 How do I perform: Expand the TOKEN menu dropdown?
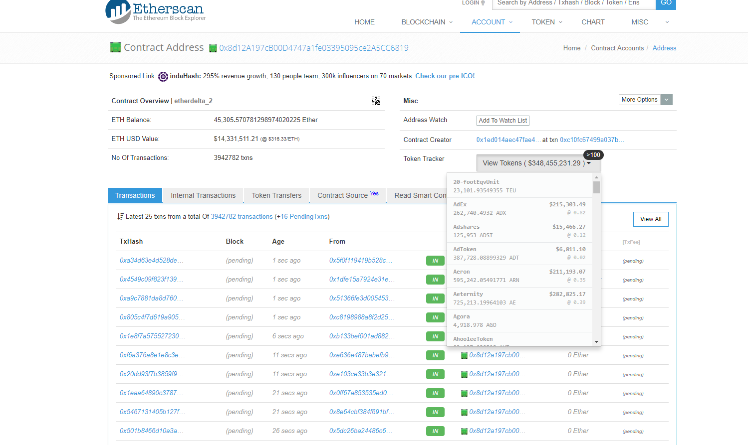547,22
